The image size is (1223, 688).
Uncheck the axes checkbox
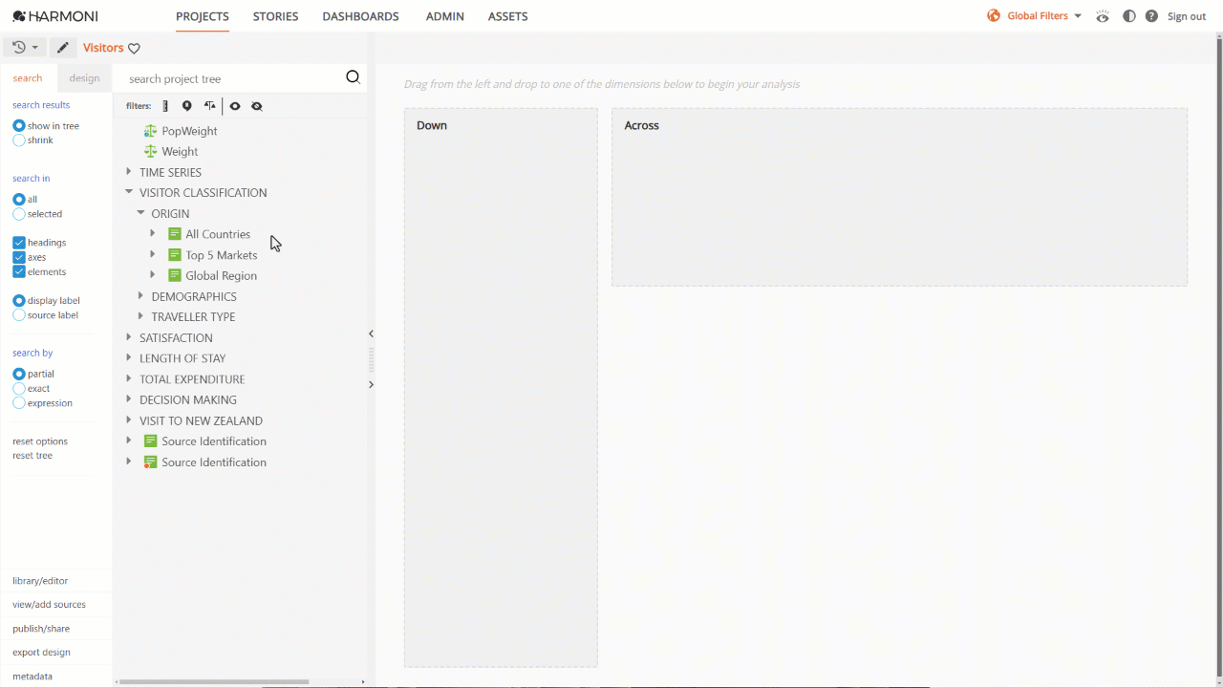(x=19, y=257)
